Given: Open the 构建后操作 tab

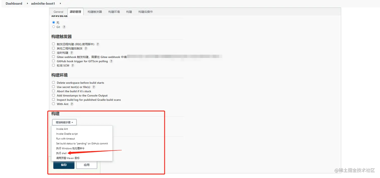Looking at the screenshot, I should click(146, 12).
